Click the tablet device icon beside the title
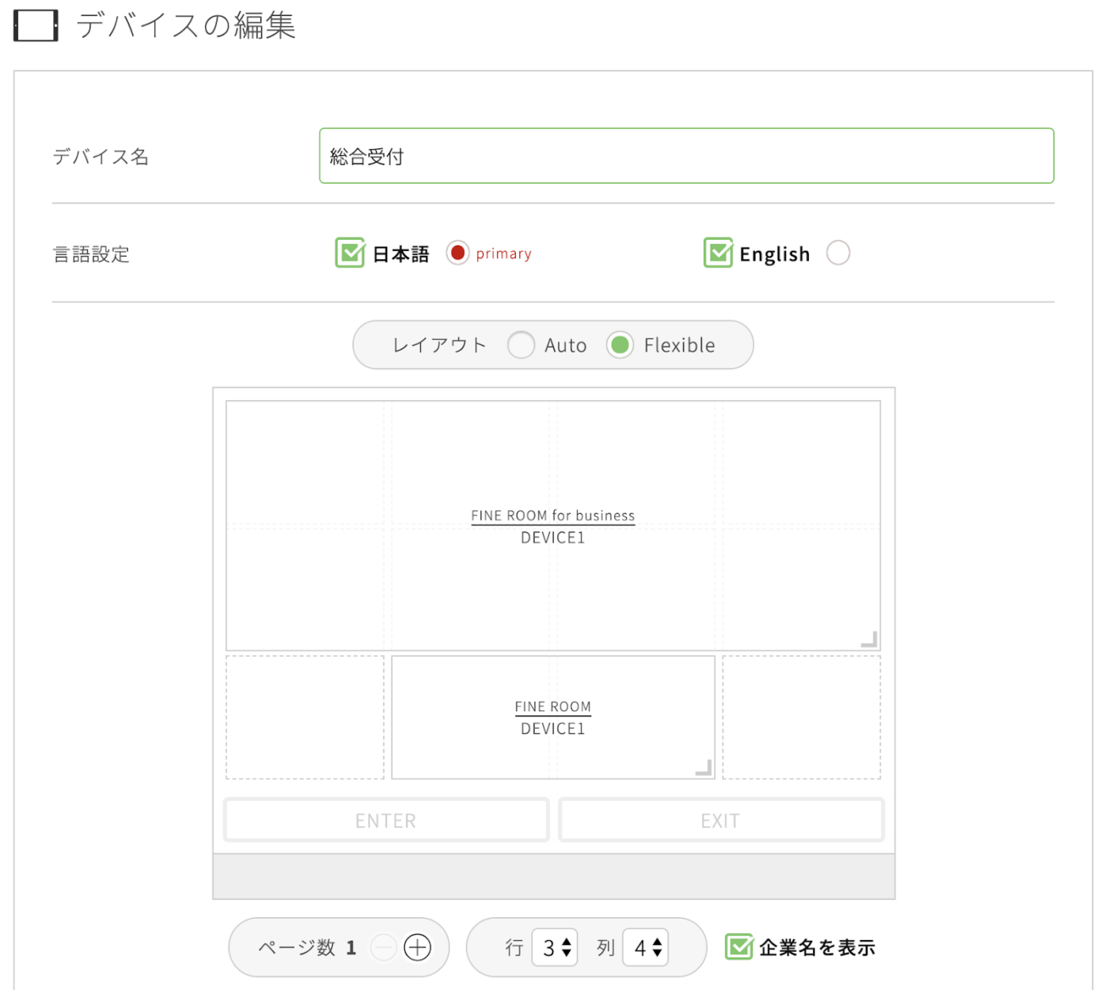Image resolution: width=1108 pixels, height=990 pixels. click(36, 26)
